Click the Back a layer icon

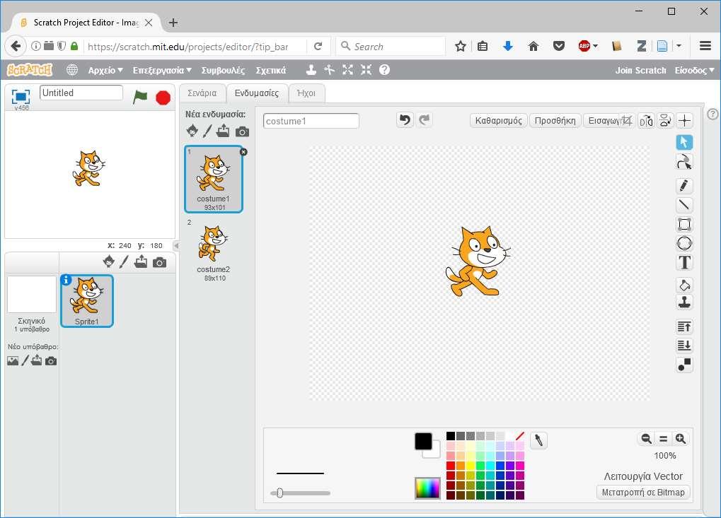(x=684, y=346)
